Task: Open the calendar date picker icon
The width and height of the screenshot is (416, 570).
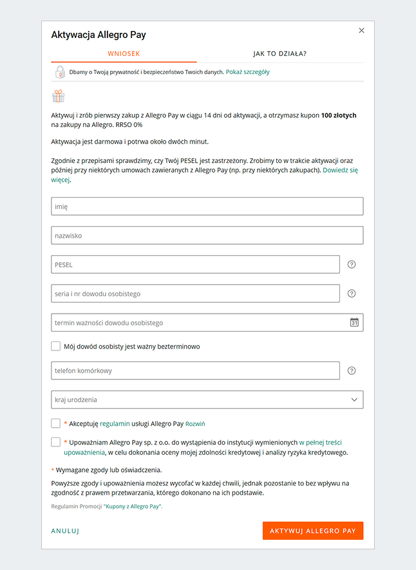Action: pos(354,323)
